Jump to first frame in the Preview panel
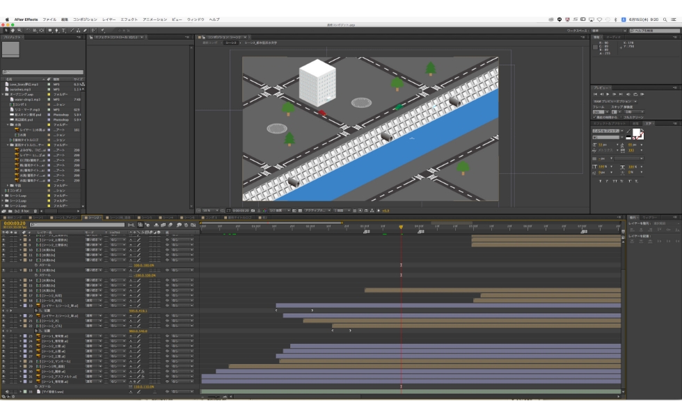Screen dimensions: 682x417 [595, 94]
